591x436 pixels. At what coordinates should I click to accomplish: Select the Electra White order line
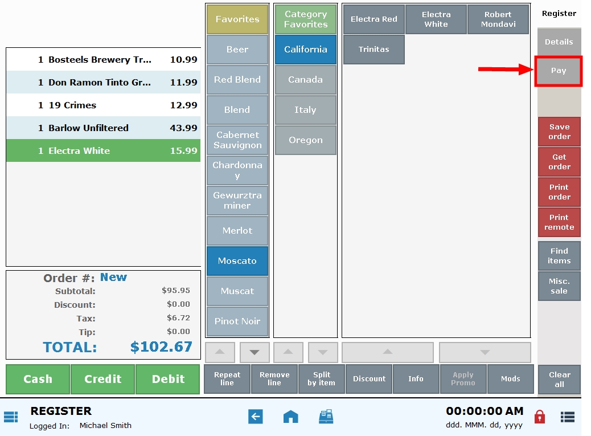point(103,150)
